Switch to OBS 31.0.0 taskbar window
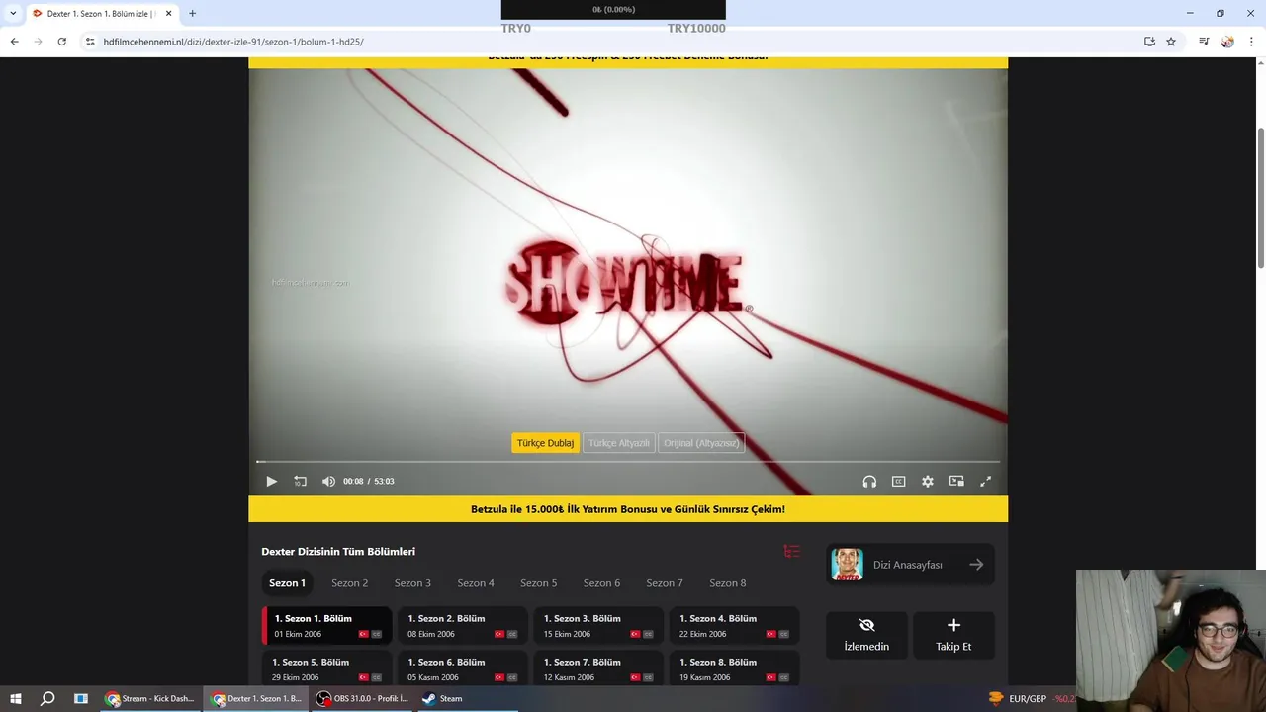The width and height of the screenshot is (1266, 712). point(362,698)
